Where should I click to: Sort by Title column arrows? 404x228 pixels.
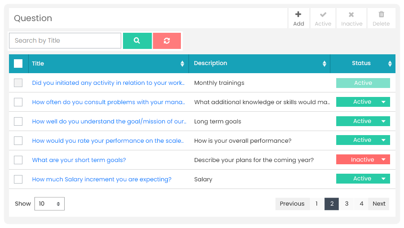click(182, 64)
